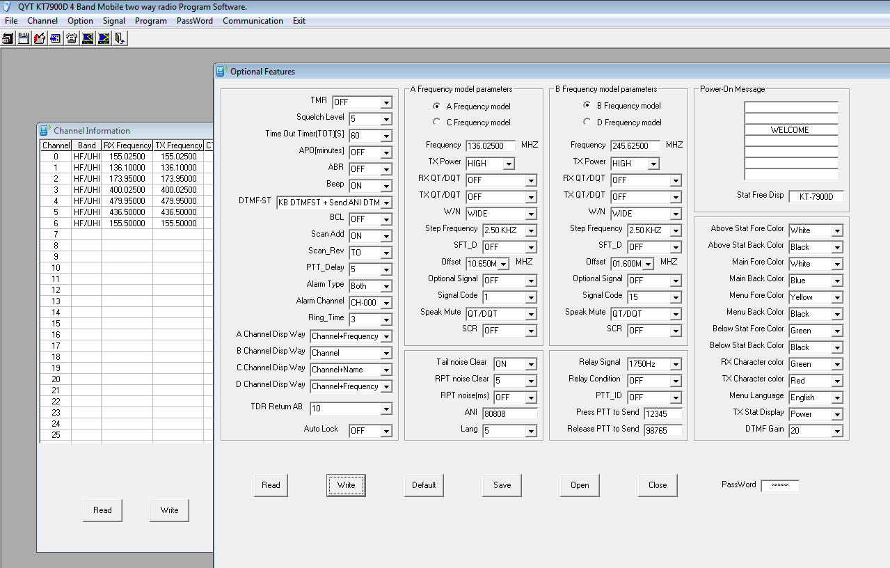The image size is (890, 568).
Task: Click the Optional Features window title icon
Action: 221,71
